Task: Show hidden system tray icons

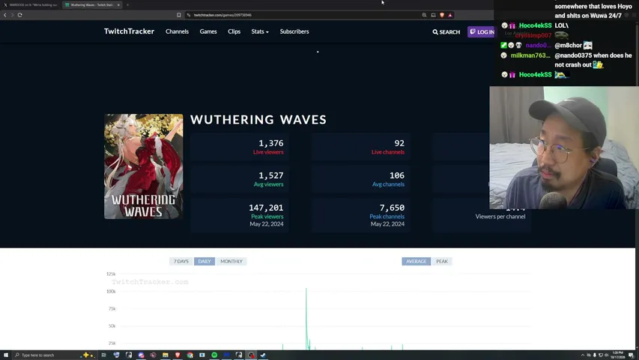Action: click(x=582, y=355)
